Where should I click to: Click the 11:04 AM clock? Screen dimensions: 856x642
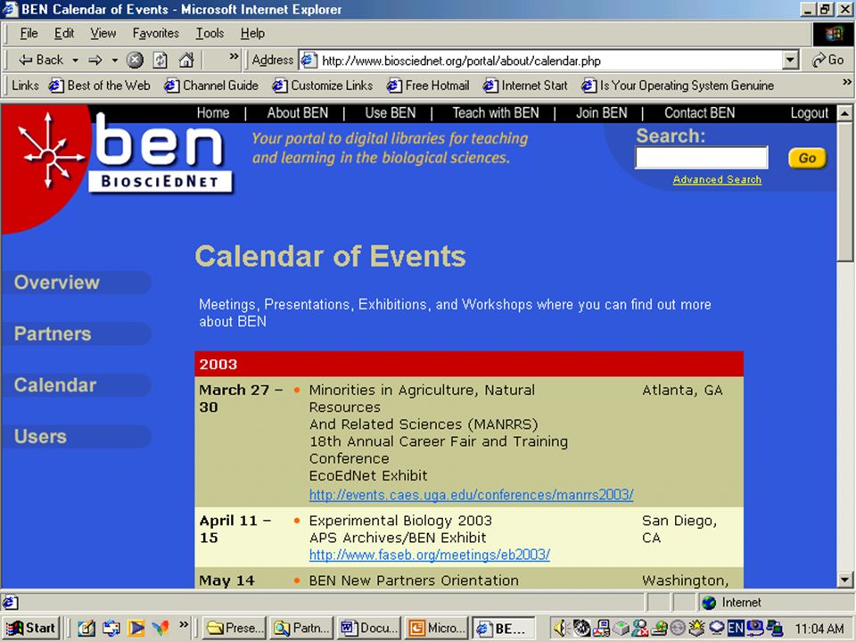819,629
